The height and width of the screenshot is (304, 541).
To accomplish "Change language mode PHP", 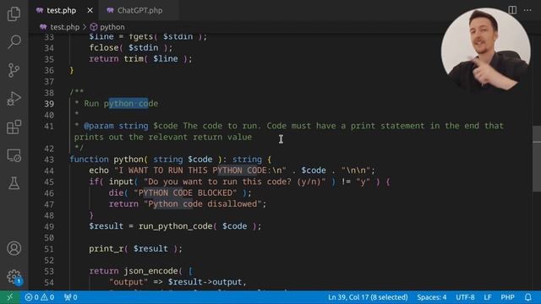I will pos(507,297).
